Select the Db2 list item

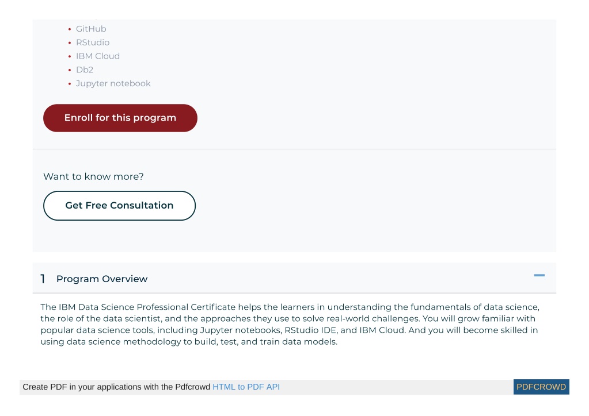pyautogui.click(x=85, y=70)
